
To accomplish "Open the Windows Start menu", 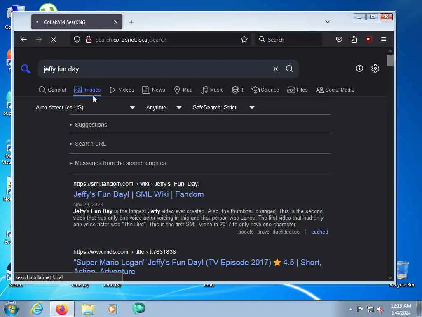I will 11,309.
